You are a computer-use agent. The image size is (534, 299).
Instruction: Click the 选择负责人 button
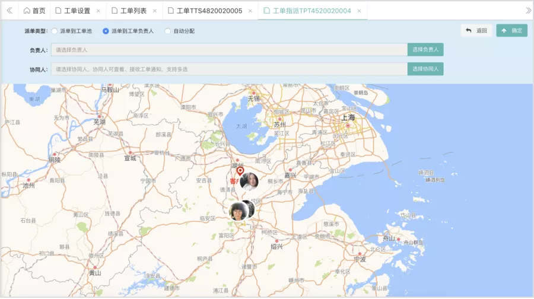tap(425, 50)
